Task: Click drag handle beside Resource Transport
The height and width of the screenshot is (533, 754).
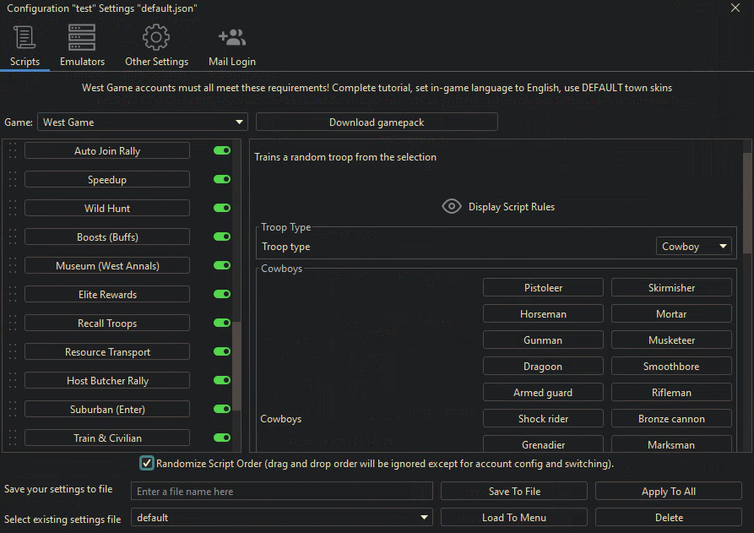Action: pos(13,351)
